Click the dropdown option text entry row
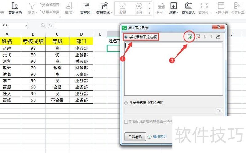246x153 pixels. [173, 45]
